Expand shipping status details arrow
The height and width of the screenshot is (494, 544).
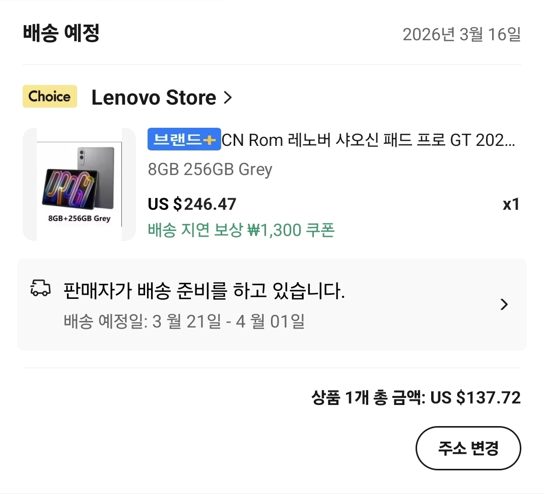pyautogui.click(x=504, y=304)
